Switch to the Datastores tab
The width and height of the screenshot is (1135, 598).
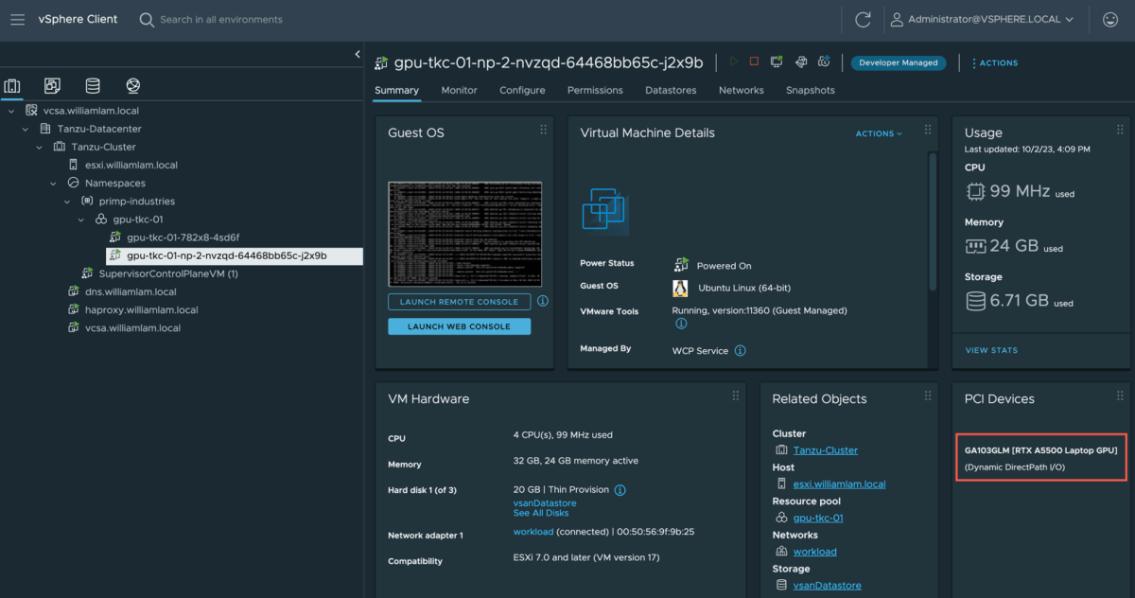click(671, 91)
